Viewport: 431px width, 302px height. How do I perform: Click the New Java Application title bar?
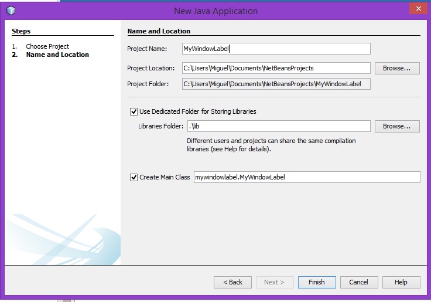point(215,11)
